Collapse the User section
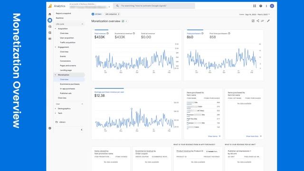The image size is (304, 171). point(82,104)
